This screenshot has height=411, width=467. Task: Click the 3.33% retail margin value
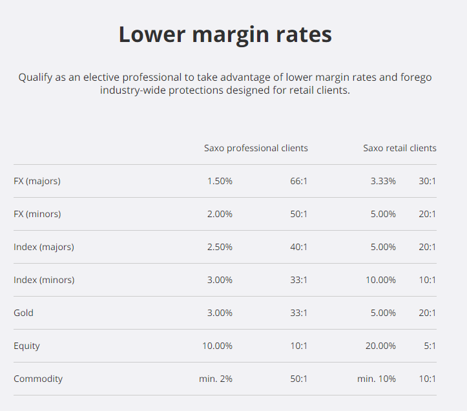[x=383, y=181]
